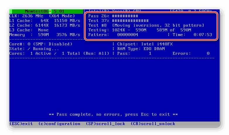Click the Memtest86+ 5.01 title banner
This screenshot has height=135, width=229.
pos(46,11)
